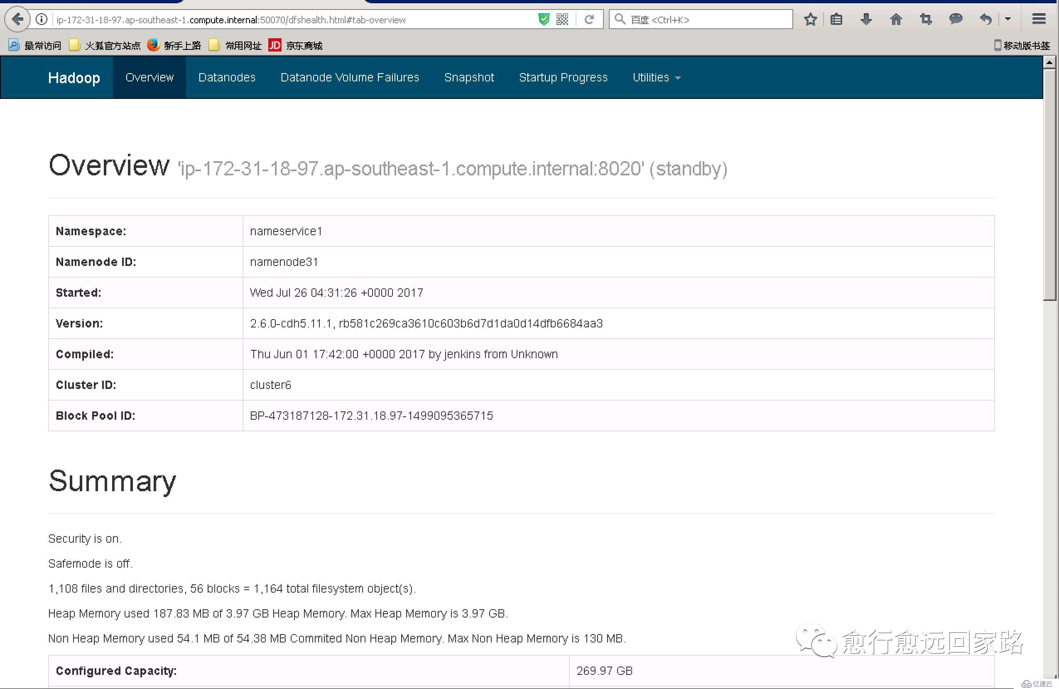Click the shield security icon in address bar
Image resolution: width=1059 pixels, height=689 pixels.
[x=543, y=19]
